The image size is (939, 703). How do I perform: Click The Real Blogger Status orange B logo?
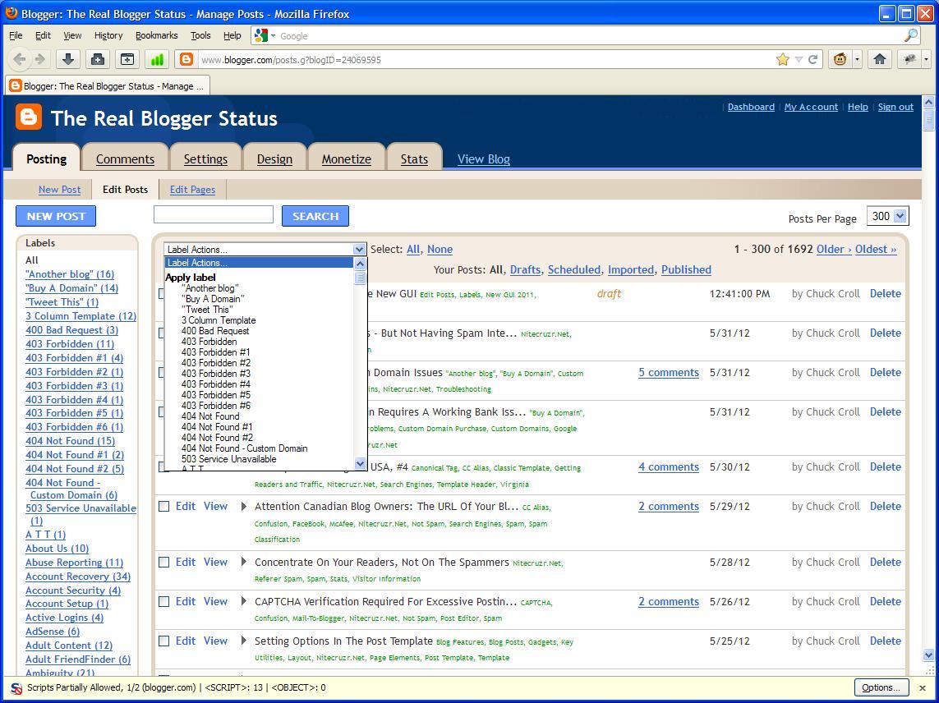click(x=27, y=117)
